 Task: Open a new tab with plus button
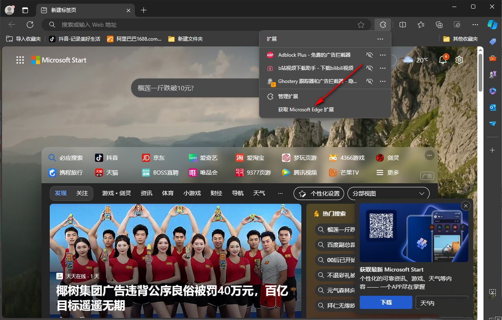[143, 10]
